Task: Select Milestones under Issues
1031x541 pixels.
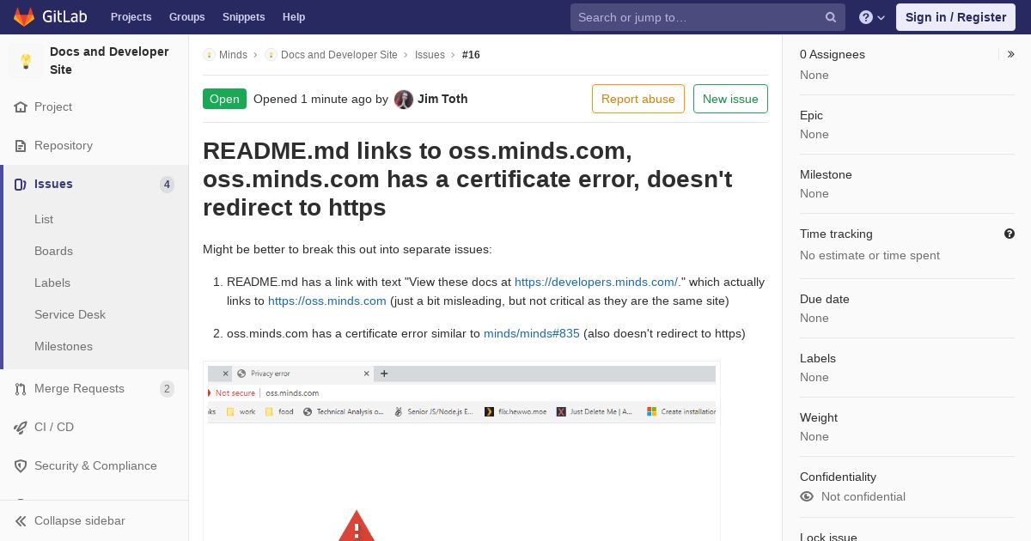Action: tap(64, 347)
